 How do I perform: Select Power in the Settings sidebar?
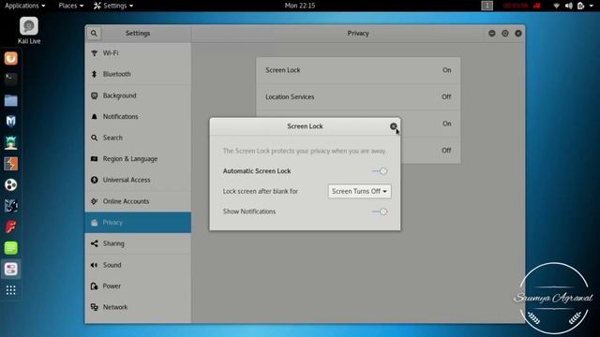click(138, 286)
